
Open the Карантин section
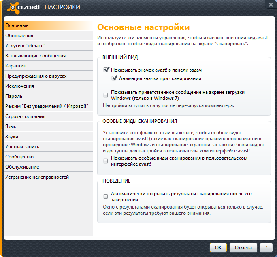[x=48, y=66]
